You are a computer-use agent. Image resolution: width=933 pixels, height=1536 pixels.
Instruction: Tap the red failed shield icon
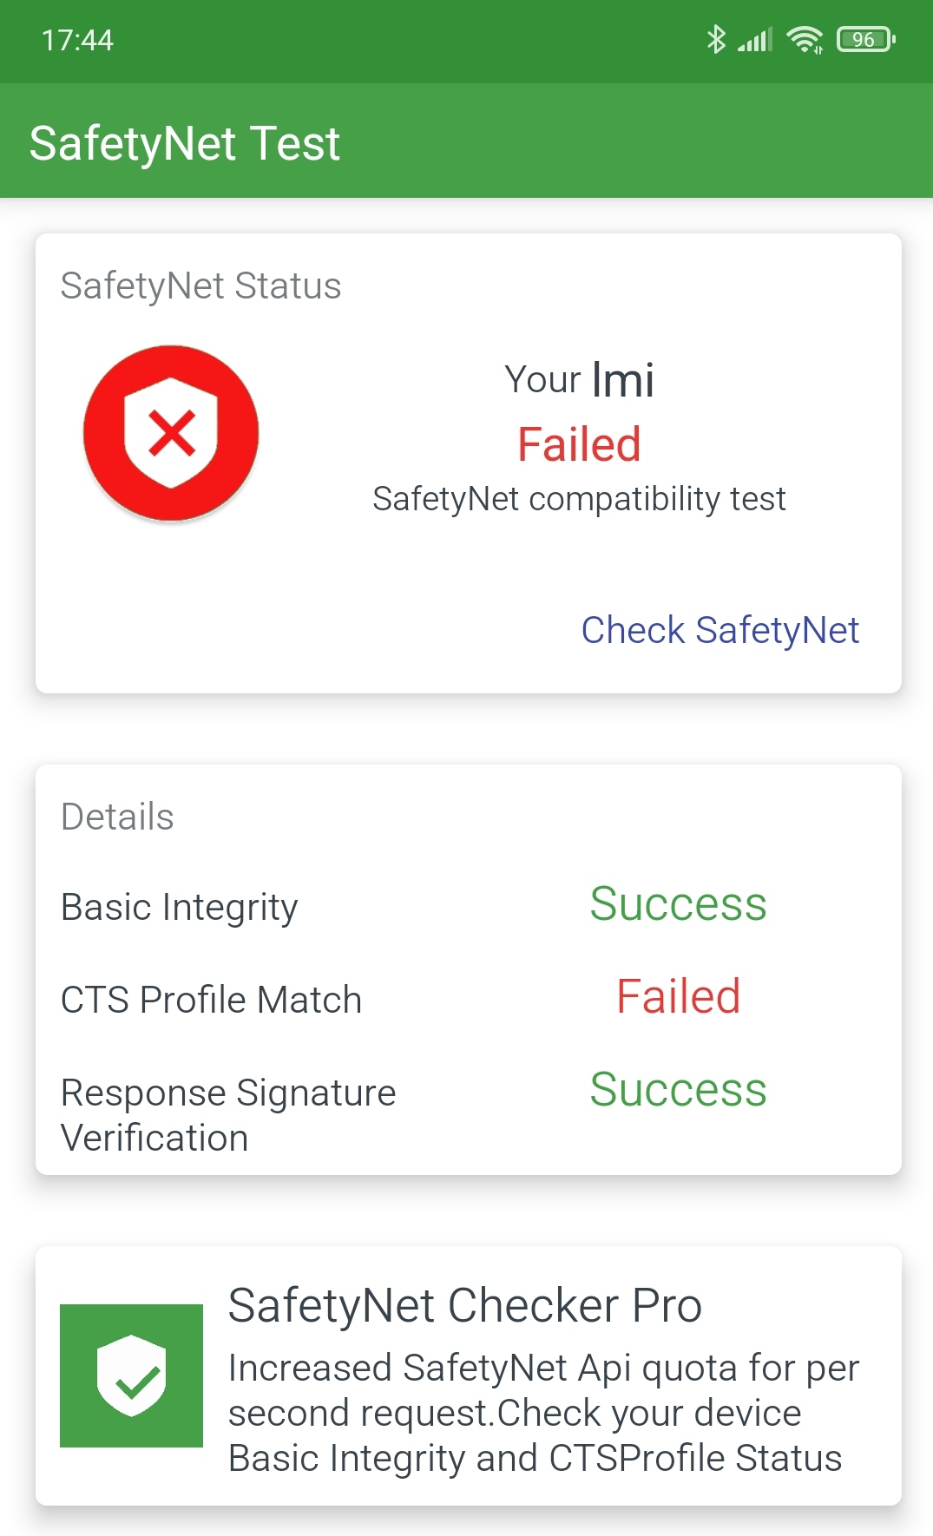[171, 433]
